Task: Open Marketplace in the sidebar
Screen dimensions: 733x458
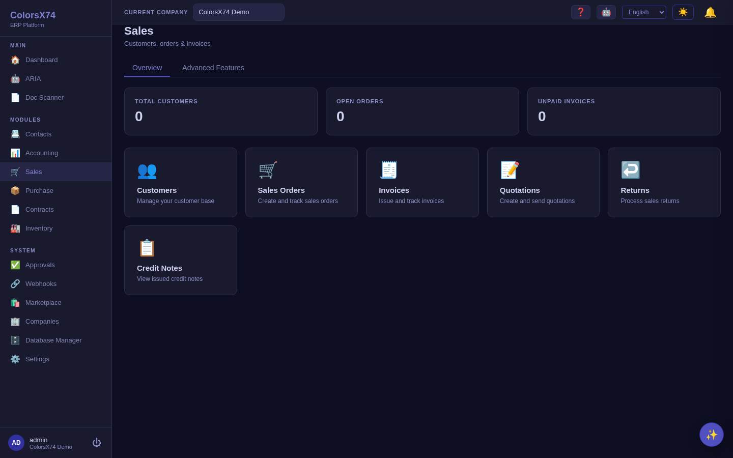Action: click(56, 303)
